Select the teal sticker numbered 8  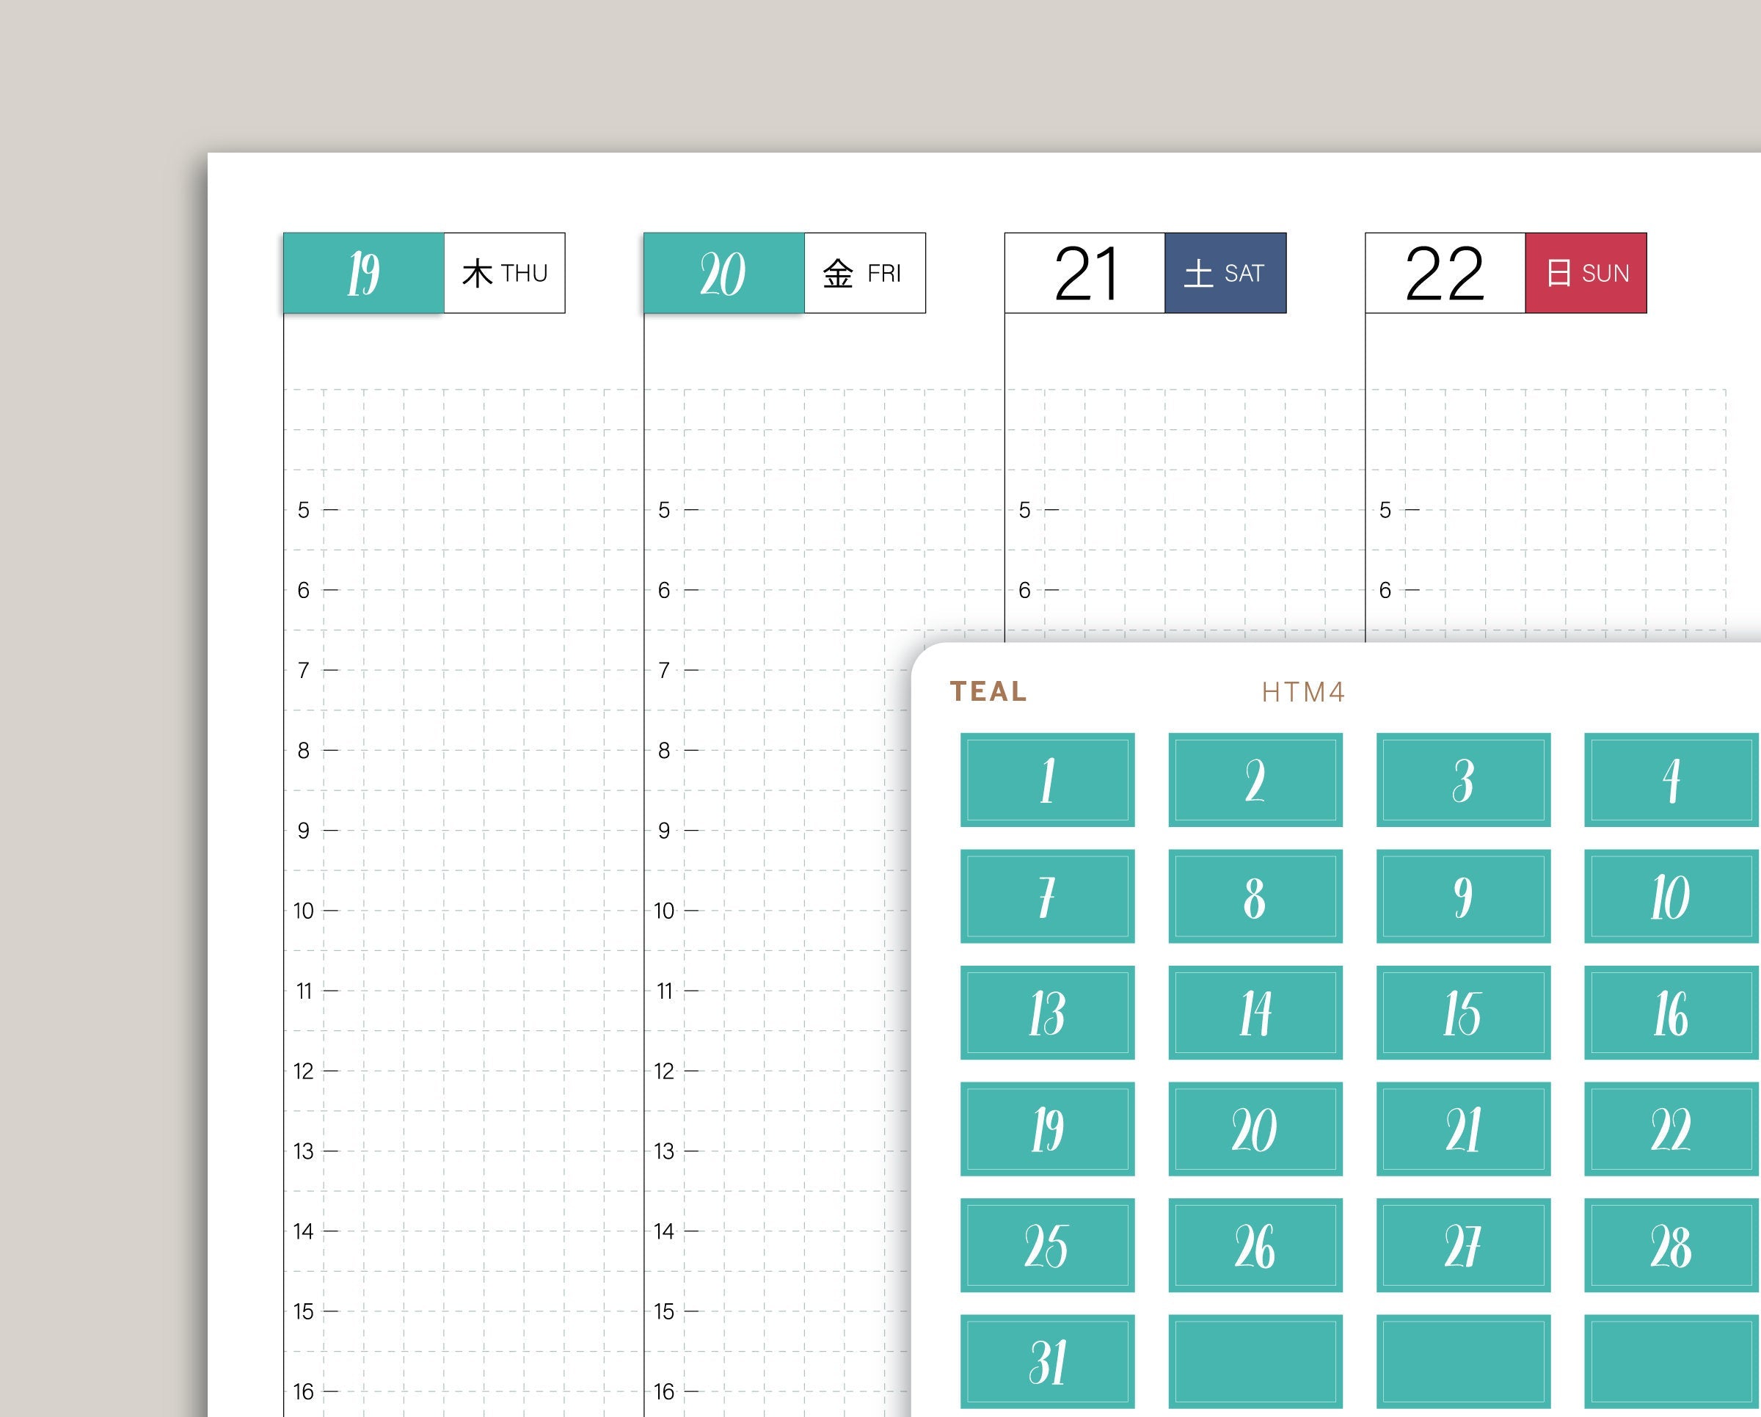1255,896
